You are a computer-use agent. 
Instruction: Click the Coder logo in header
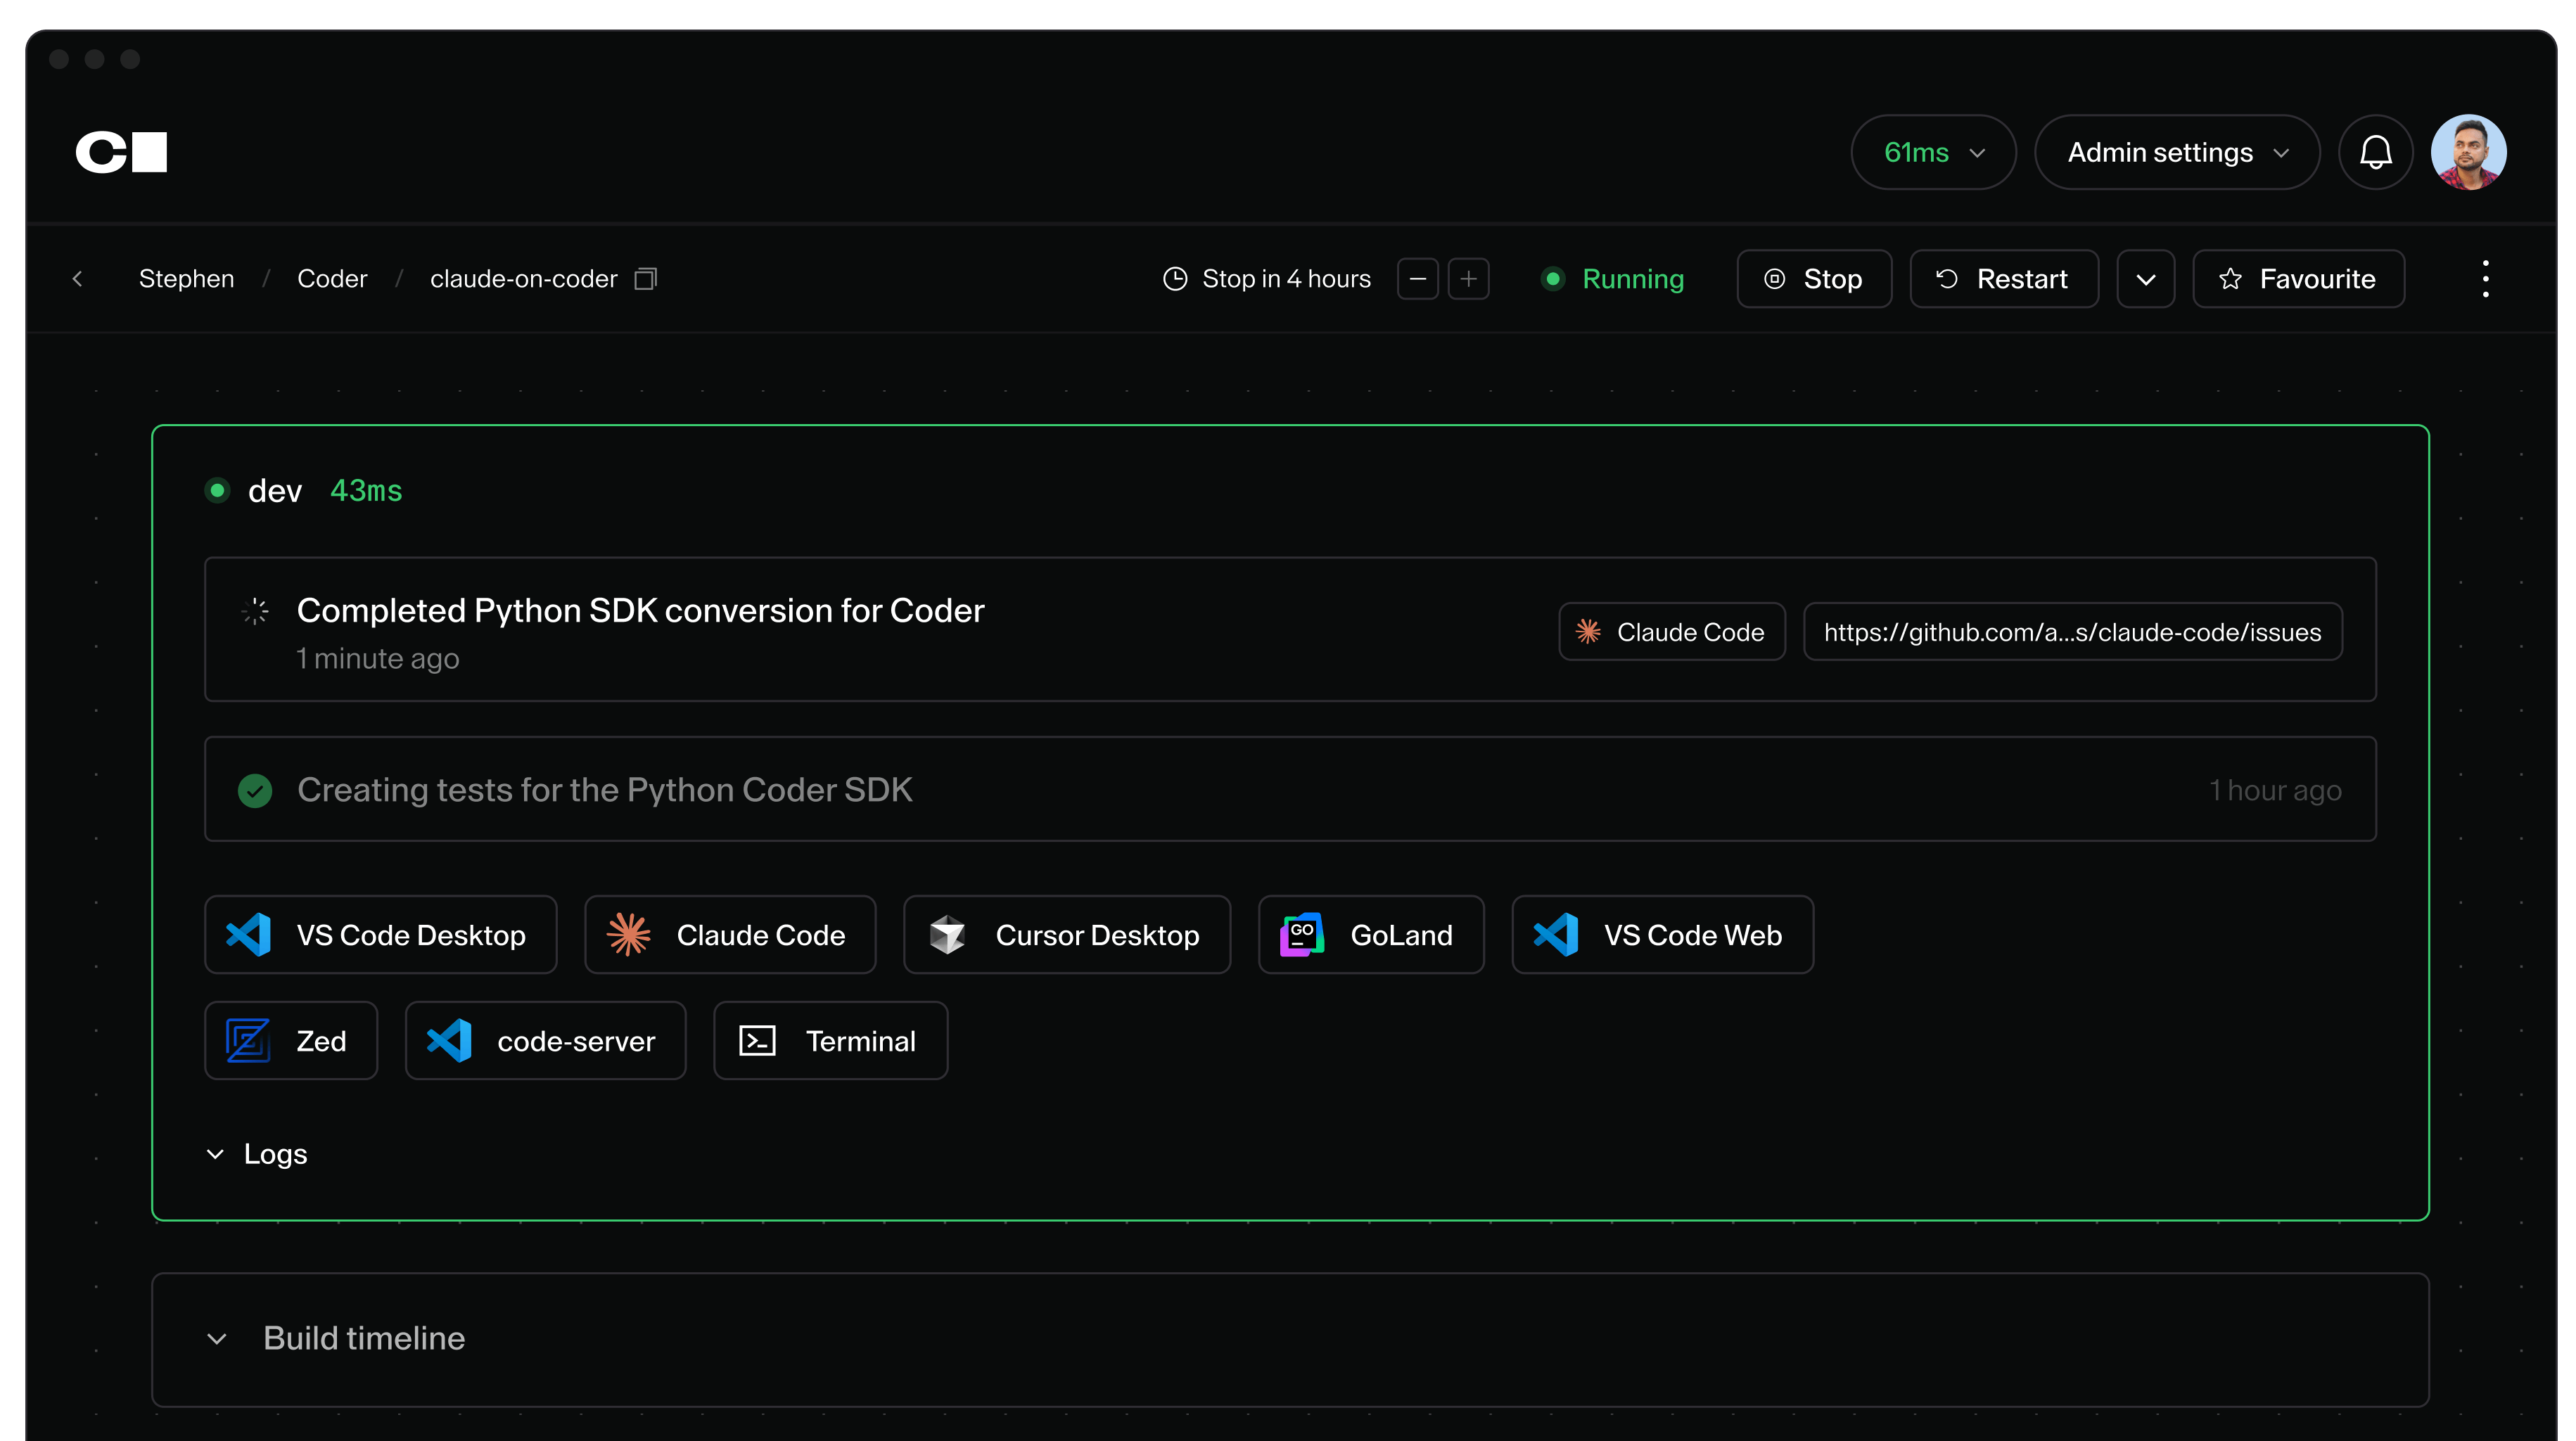tap(121, 152)
